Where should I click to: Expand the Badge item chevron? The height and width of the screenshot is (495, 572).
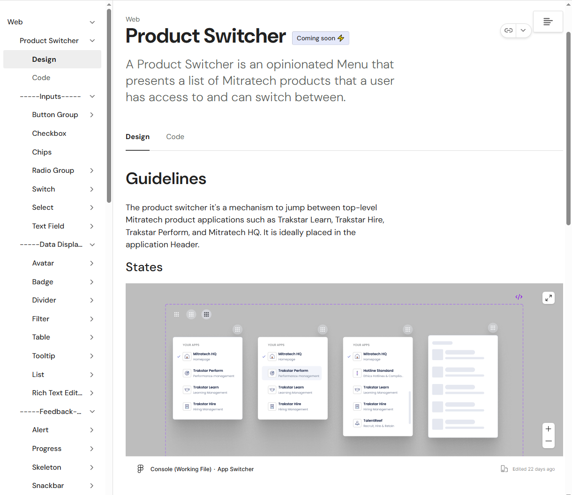pos(92,282)
